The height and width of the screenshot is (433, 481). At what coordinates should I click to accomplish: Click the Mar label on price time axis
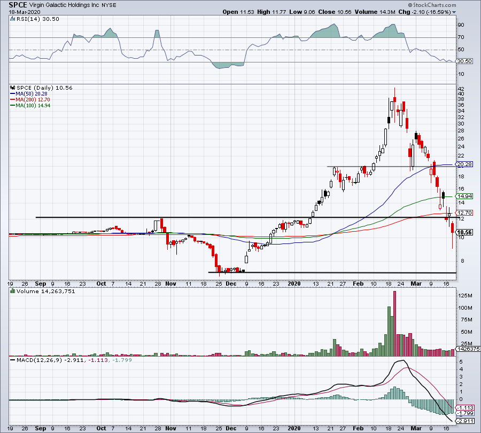(416, 284)
